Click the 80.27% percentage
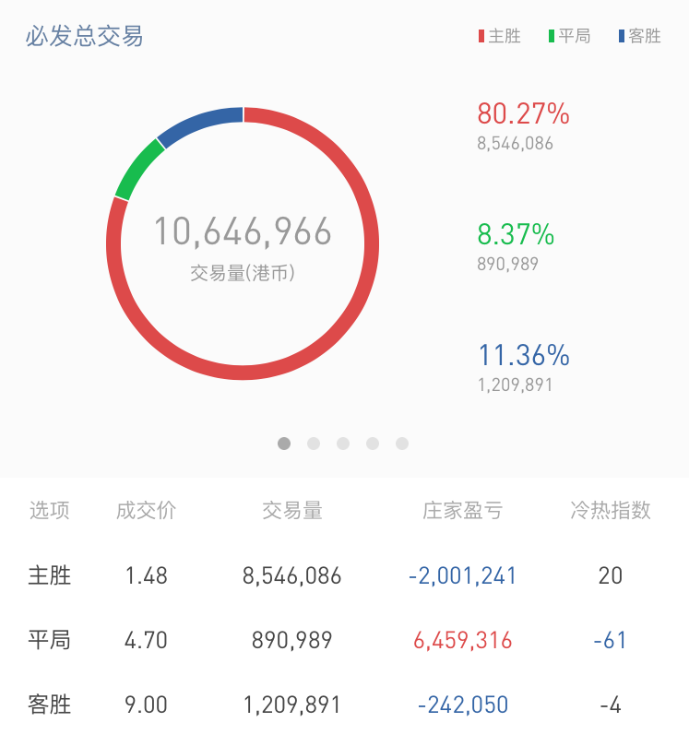Image resolution: width=689 pixels, height=746 pixels. [x=523, y=113]
